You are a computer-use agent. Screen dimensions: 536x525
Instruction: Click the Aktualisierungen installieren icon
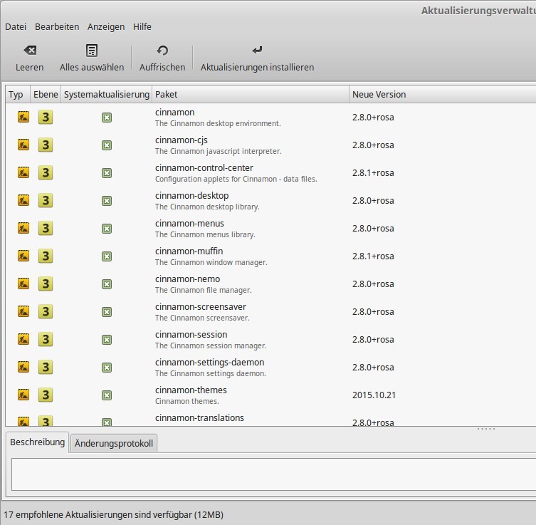(x=257, y=51)
